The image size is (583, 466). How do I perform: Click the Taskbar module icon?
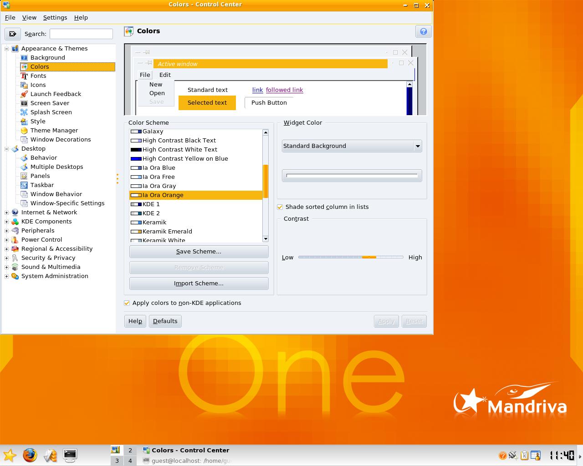[x=24, y=185]
